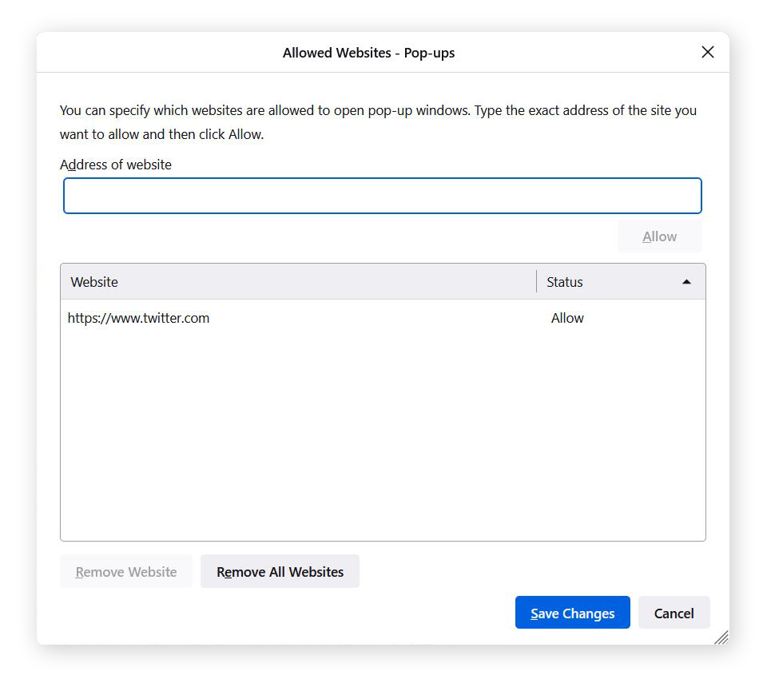This screenshot has width=767, height=679.
Task: Click Save Changes
Action: point(572,612)
